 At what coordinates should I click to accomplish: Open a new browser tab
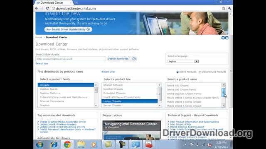tap(76, 2)
